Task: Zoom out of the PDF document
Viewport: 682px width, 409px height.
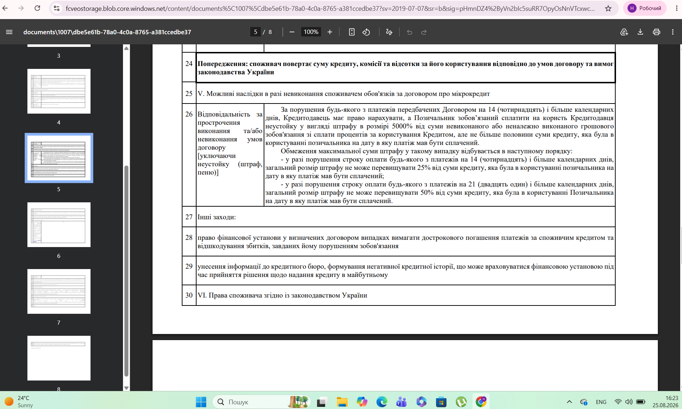Action: point(292,32)
